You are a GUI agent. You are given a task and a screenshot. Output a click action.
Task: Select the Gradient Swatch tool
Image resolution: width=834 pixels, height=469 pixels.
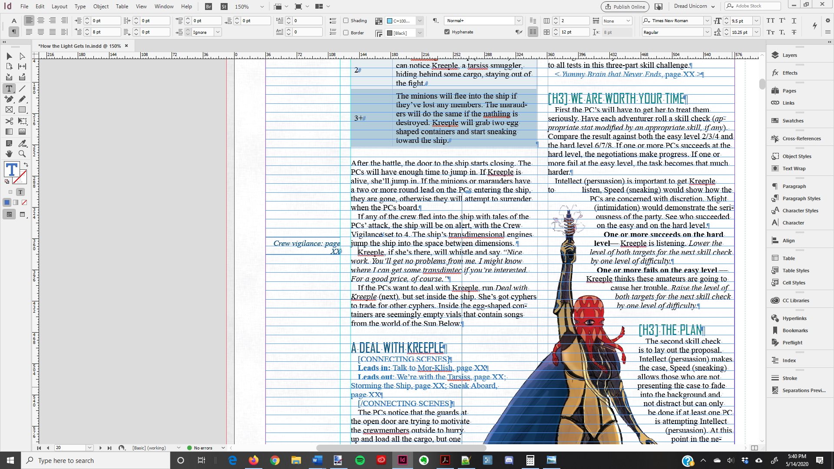pyautogui.click(x=9, y=132)
